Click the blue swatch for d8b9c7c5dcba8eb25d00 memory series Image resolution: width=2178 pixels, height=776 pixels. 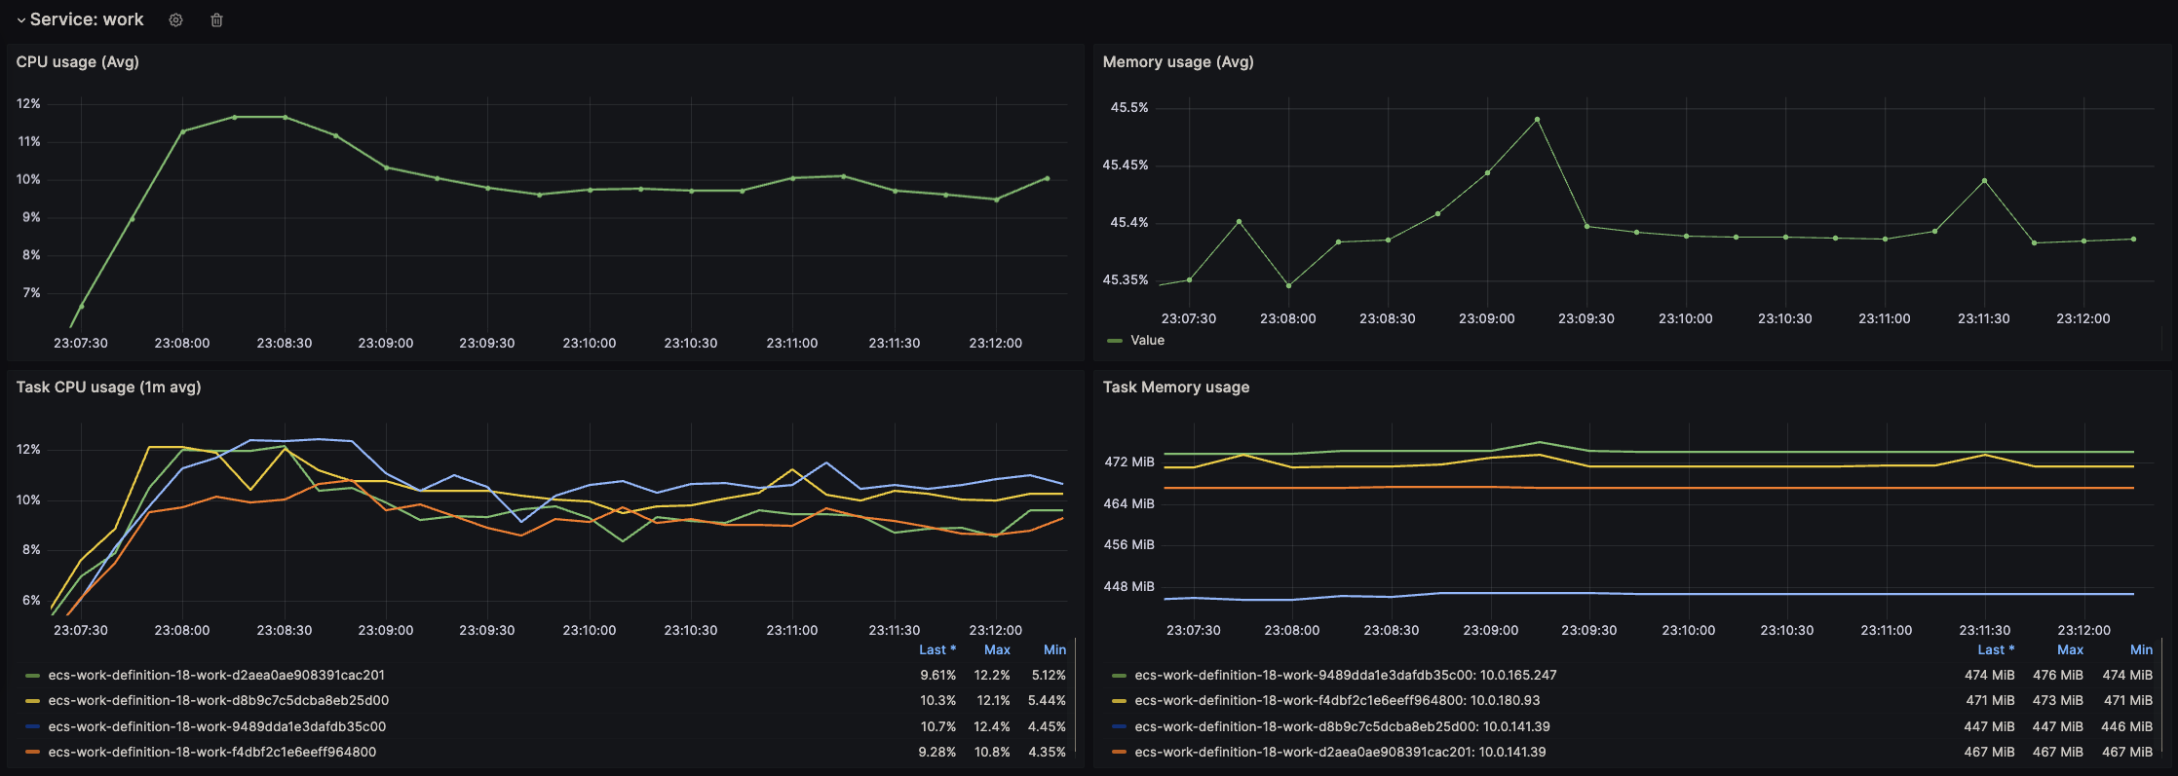1119,727
